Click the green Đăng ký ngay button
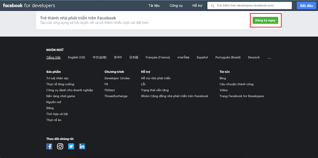 point(265,21)
